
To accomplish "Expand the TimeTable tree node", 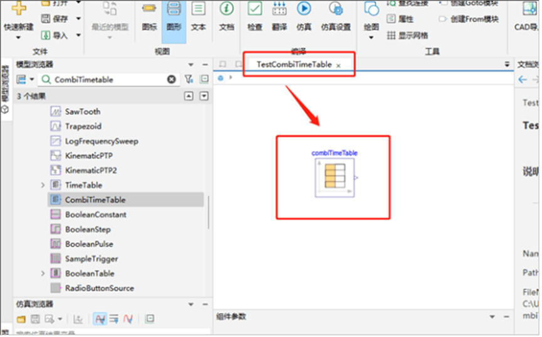I will tap(43, 185).
